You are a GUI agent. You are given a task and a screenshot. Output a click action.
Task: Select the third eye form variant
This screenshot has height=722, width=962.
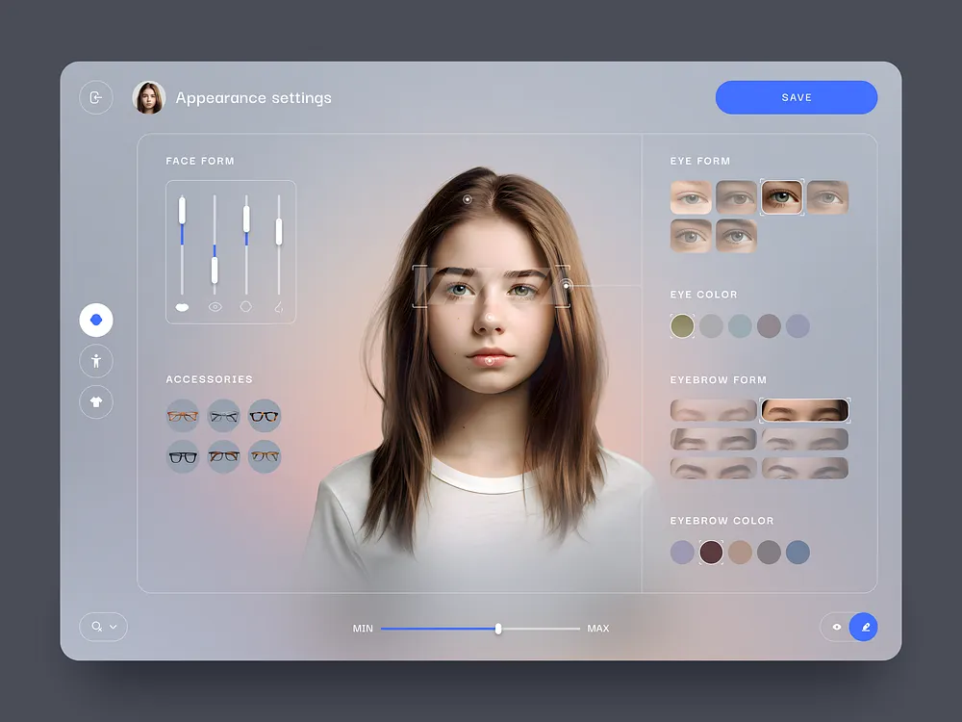point(781,196)
